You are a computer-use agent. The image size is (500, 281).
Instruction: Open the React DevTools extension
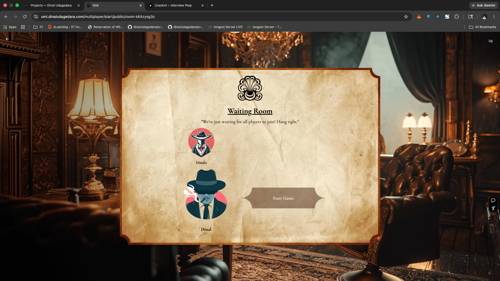pyautogui.click(x=438, y=17)
